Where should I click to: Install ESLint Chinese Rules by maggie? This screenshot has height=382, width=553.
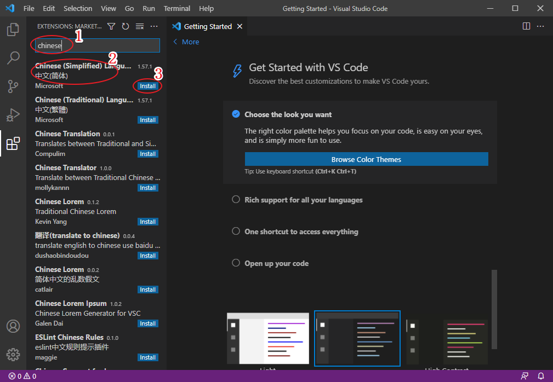(148, 357)
